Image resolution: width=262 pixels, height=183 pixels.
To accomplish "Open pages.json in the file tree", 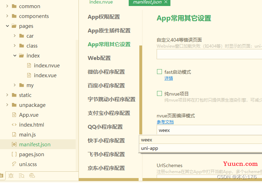I will pos(31,154).
